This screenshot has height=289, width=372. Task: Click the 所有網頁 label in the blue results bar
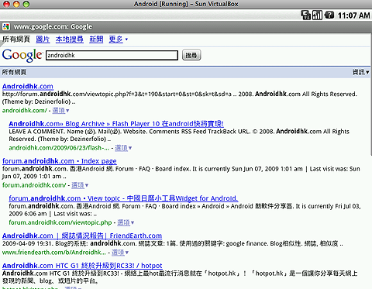[x=14, y=72]
